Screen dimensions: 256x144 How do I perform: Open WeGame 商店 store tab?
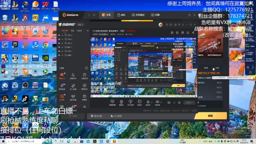[x=121, y=15]
